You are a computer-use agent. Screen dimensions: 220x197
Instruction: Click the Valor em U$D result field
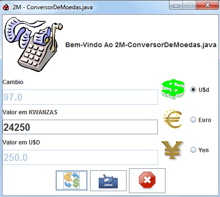pos(80,157)
